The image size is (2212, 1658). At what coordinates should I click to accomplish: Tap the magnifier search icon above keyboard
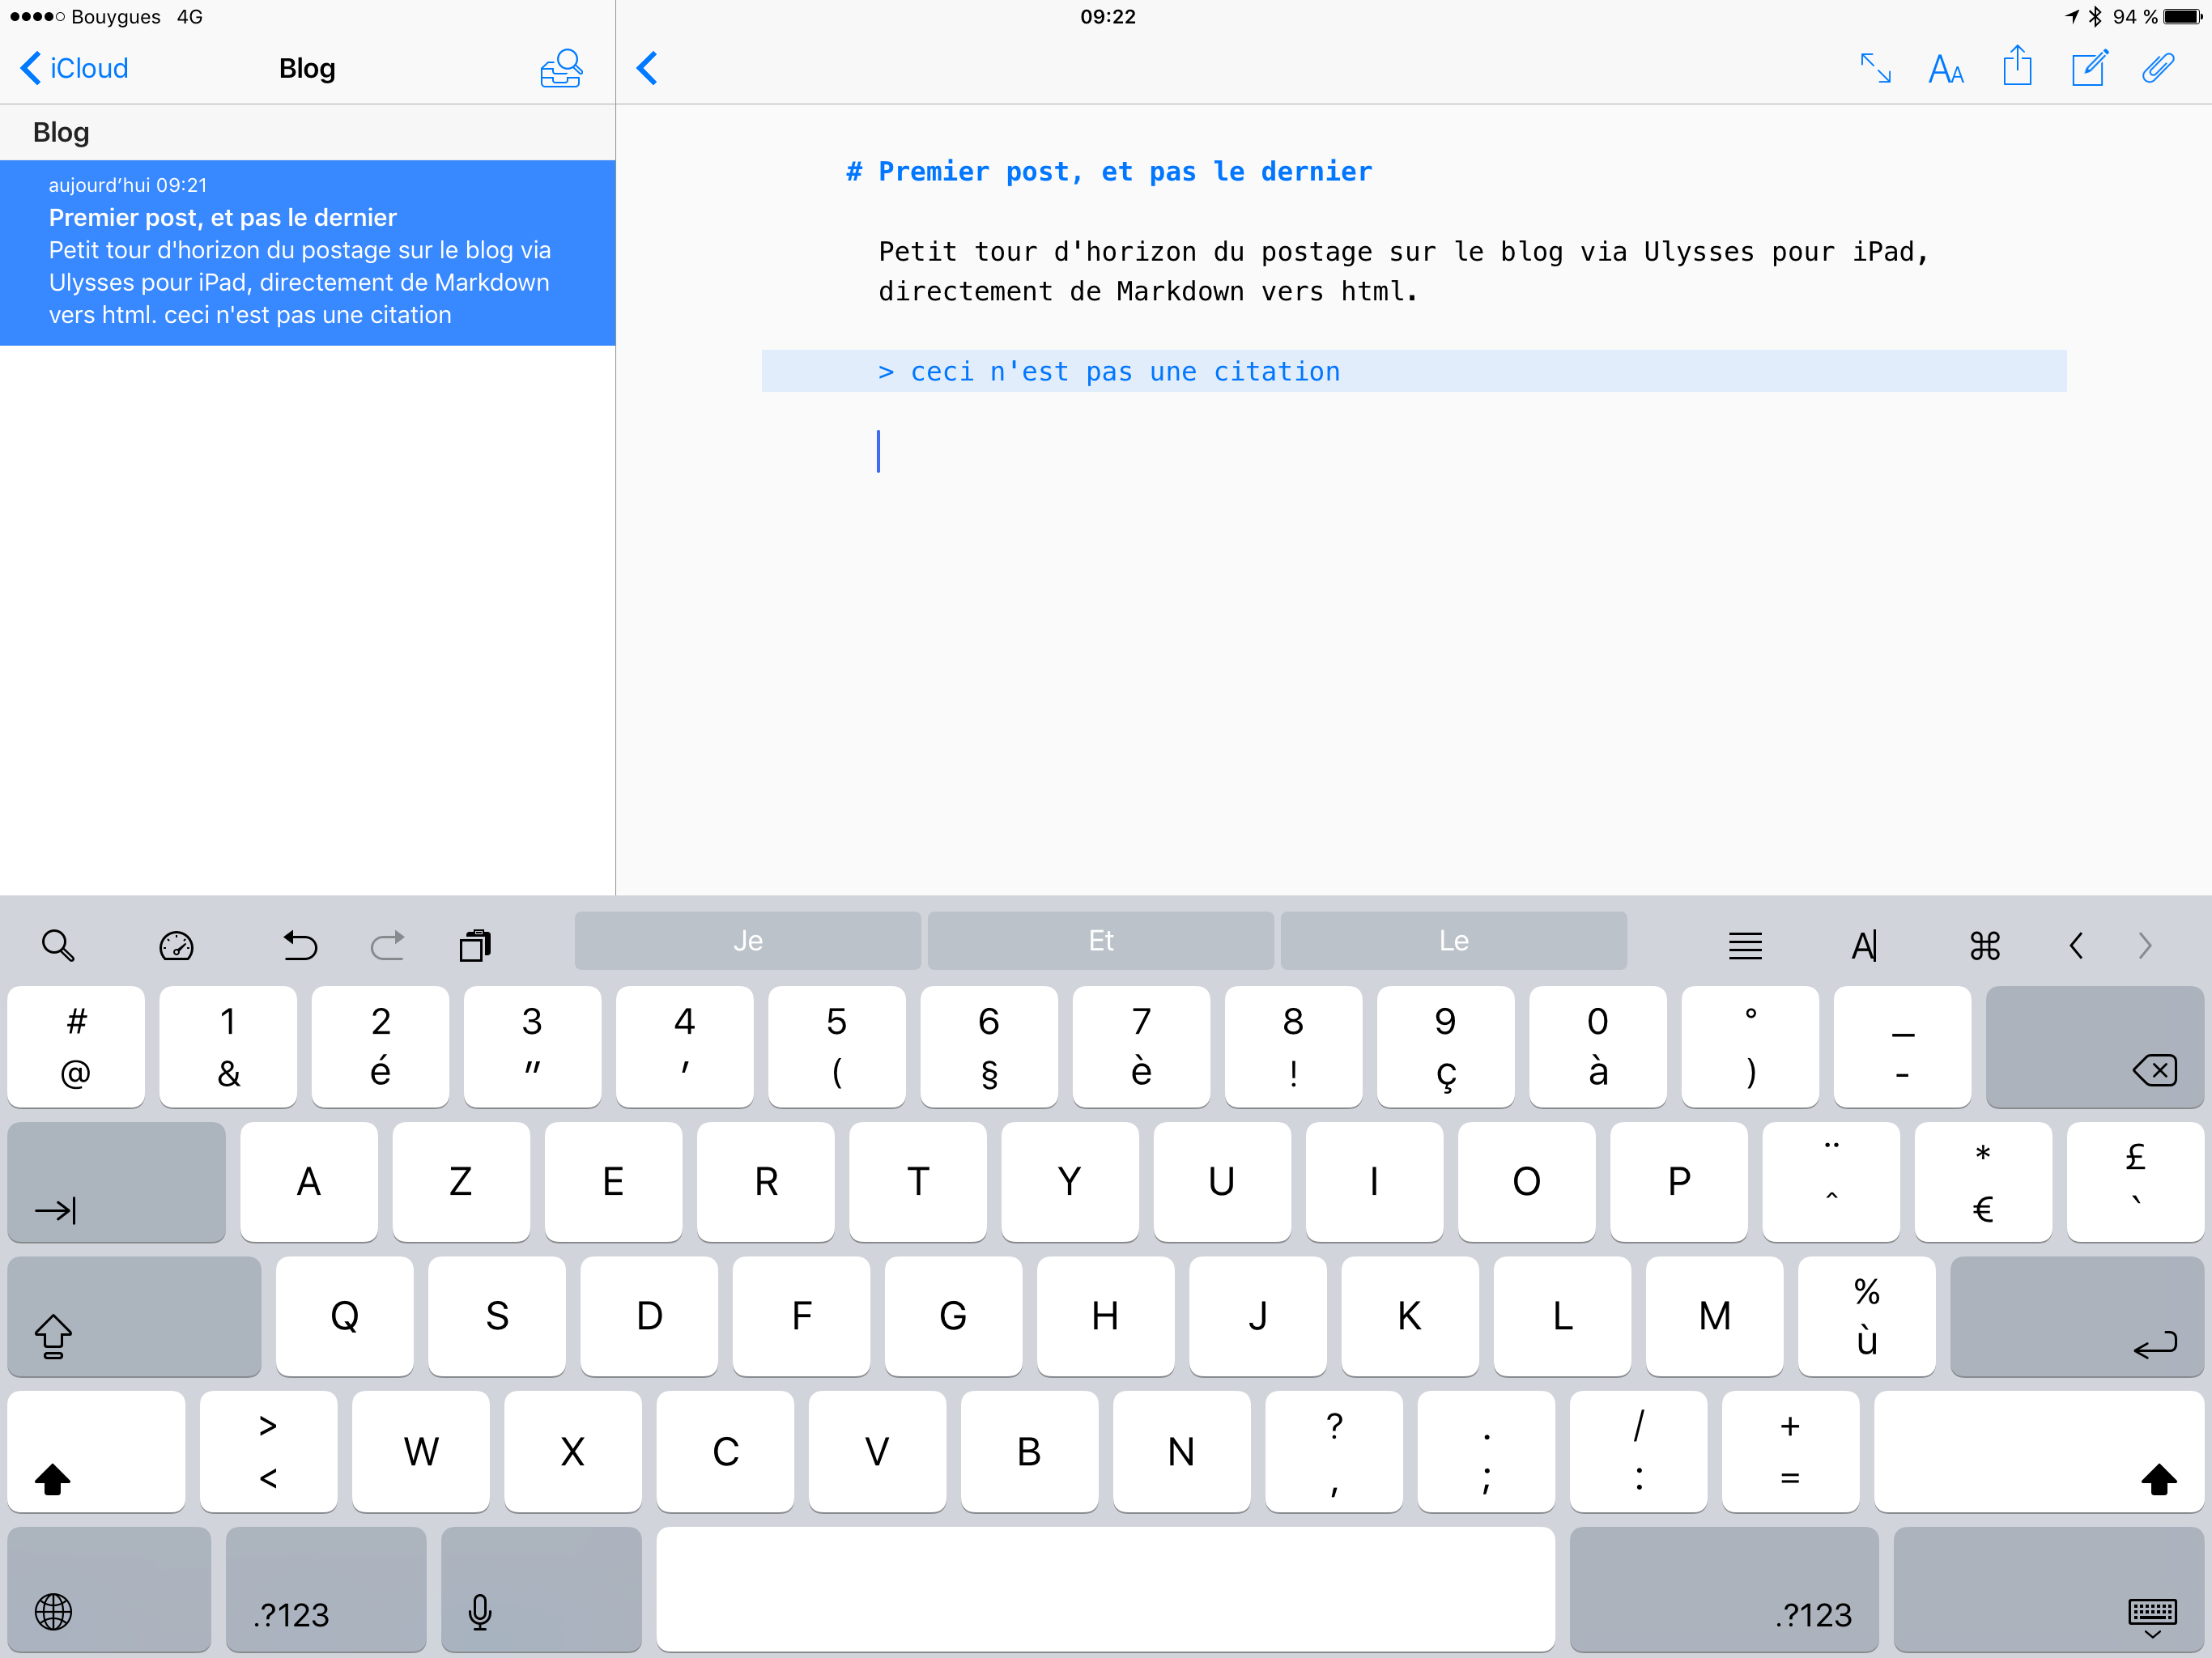[58, 945]
